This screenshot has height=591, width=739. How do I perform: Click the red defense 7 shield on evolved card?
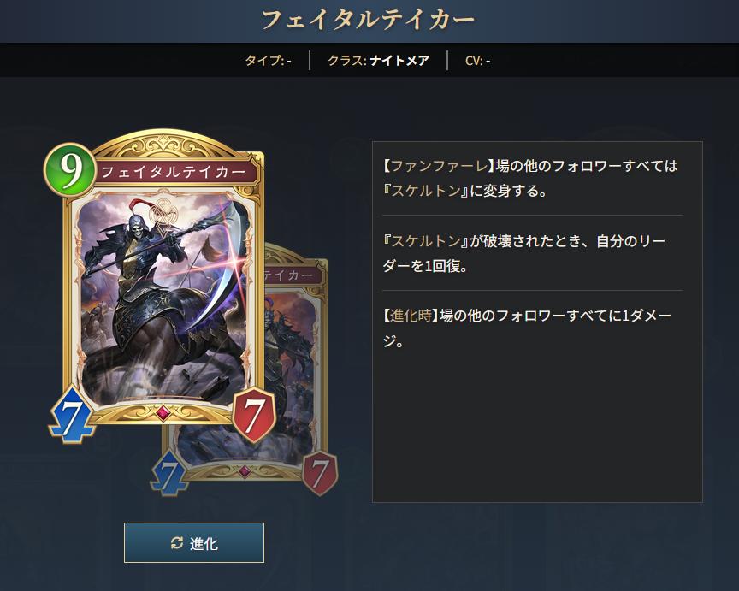[320, 473]
